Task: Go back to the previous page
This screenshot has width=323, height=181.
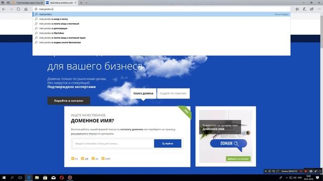Action: (x=4, y=9)
